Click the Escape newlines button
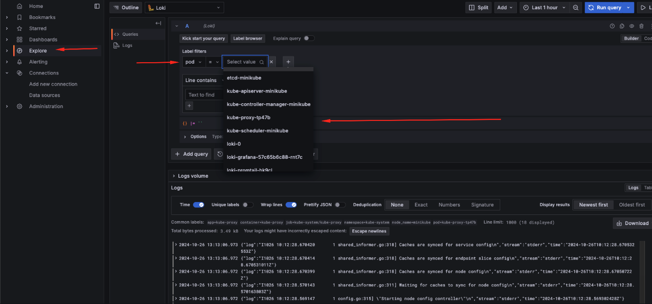This screenshot has width=652, height=304. click(369, 231)
